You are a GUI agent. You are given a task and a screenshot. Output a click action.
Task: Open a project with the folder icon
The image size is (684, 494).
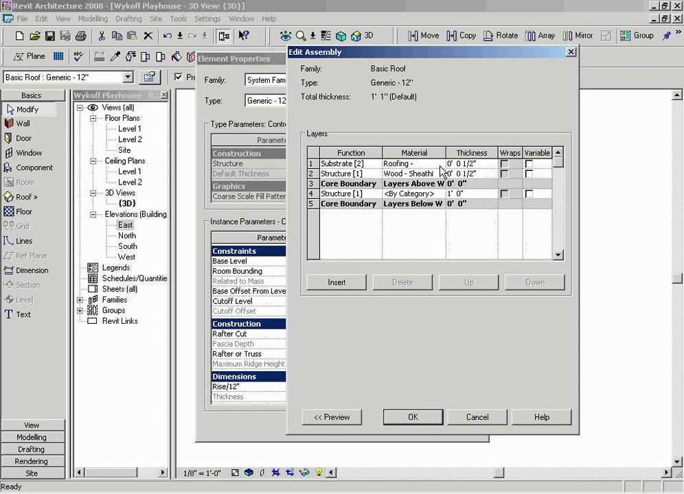click(x=34, y=36)
